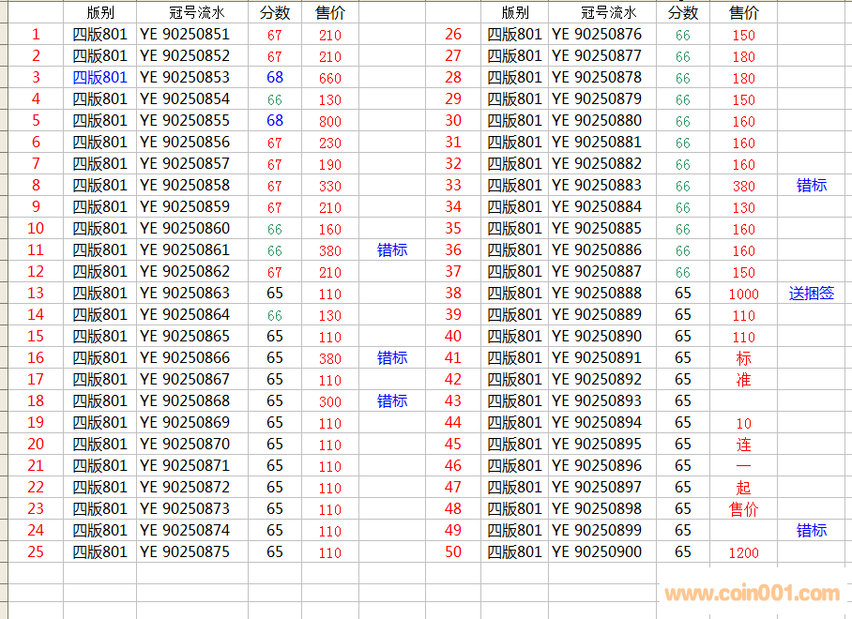This screenshot has height=619, width=852.
Task: Select row number 50 cell
Action: 453,551
